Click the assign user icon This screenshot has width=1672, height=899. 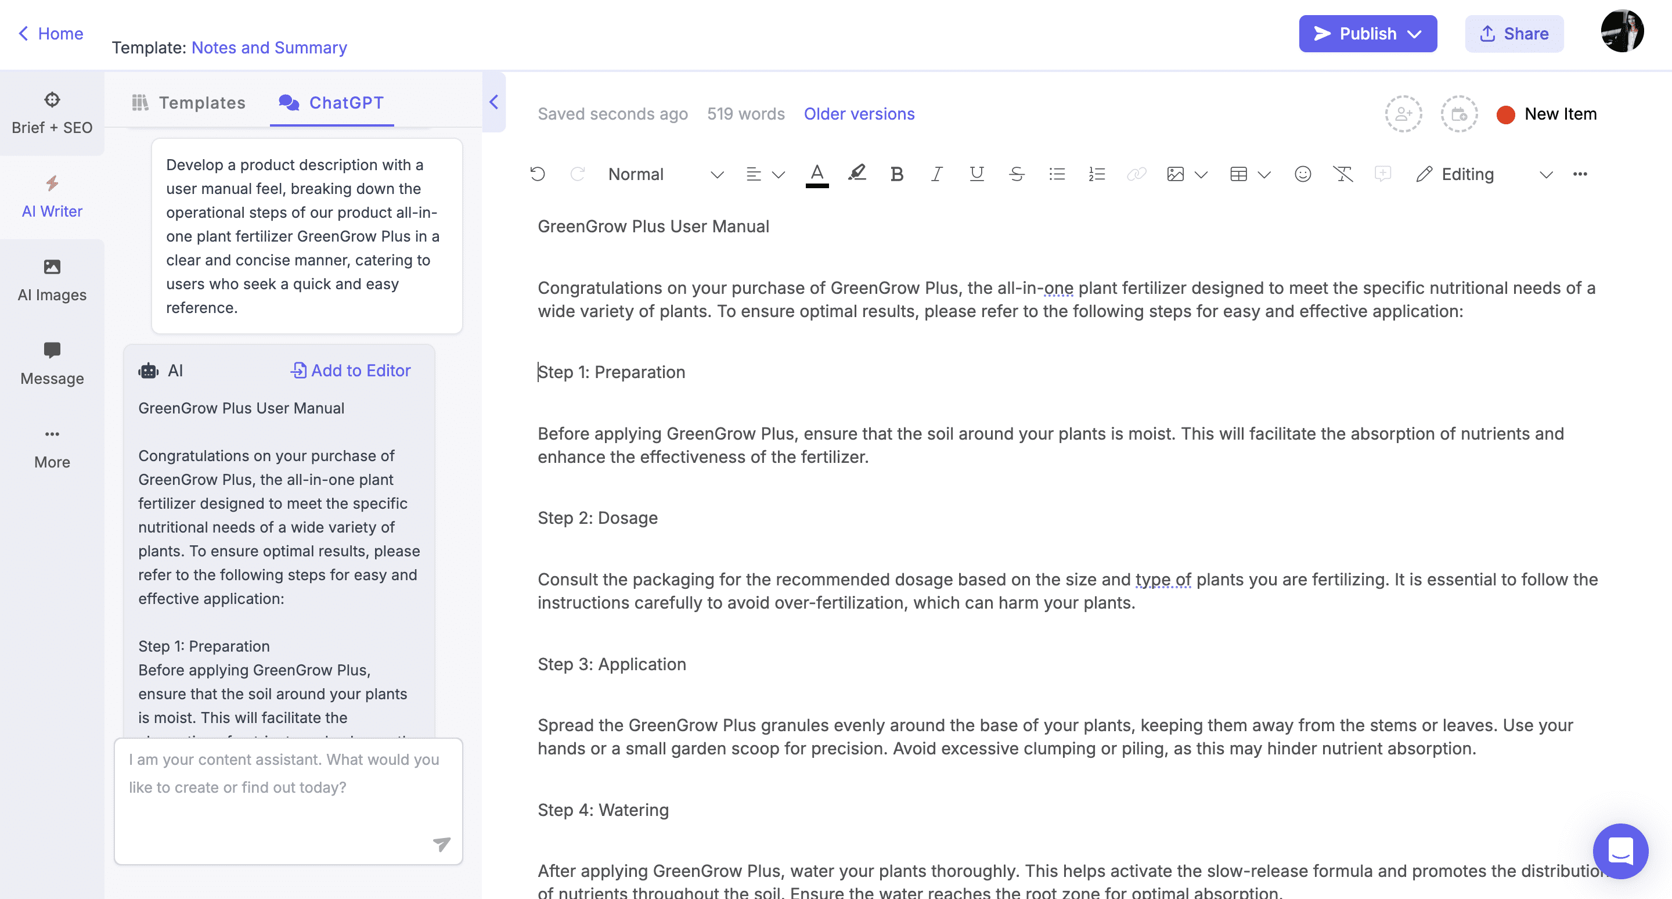1403,114
